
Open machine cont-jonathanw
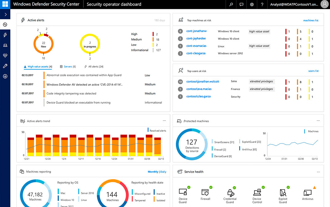(x=196, y=31)
